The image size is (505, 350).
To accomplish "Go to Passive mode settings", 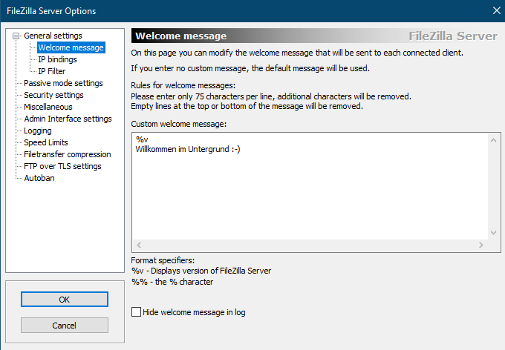I will tap(63, 83).
